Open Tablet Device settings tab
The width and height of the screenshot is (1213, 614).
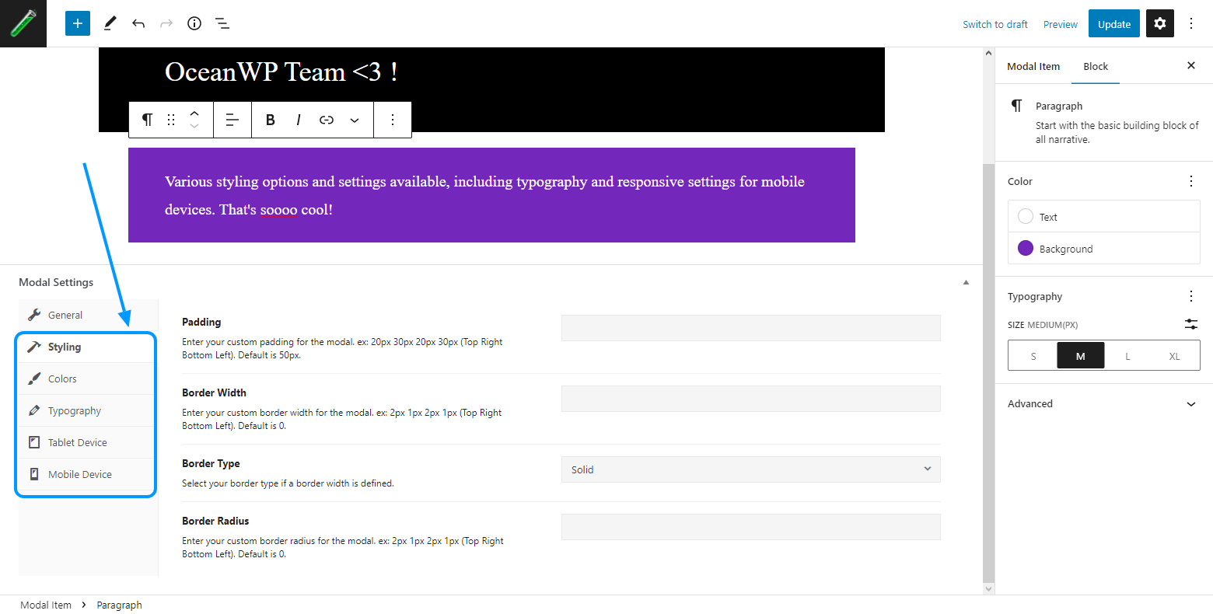[x=87, y=442]
